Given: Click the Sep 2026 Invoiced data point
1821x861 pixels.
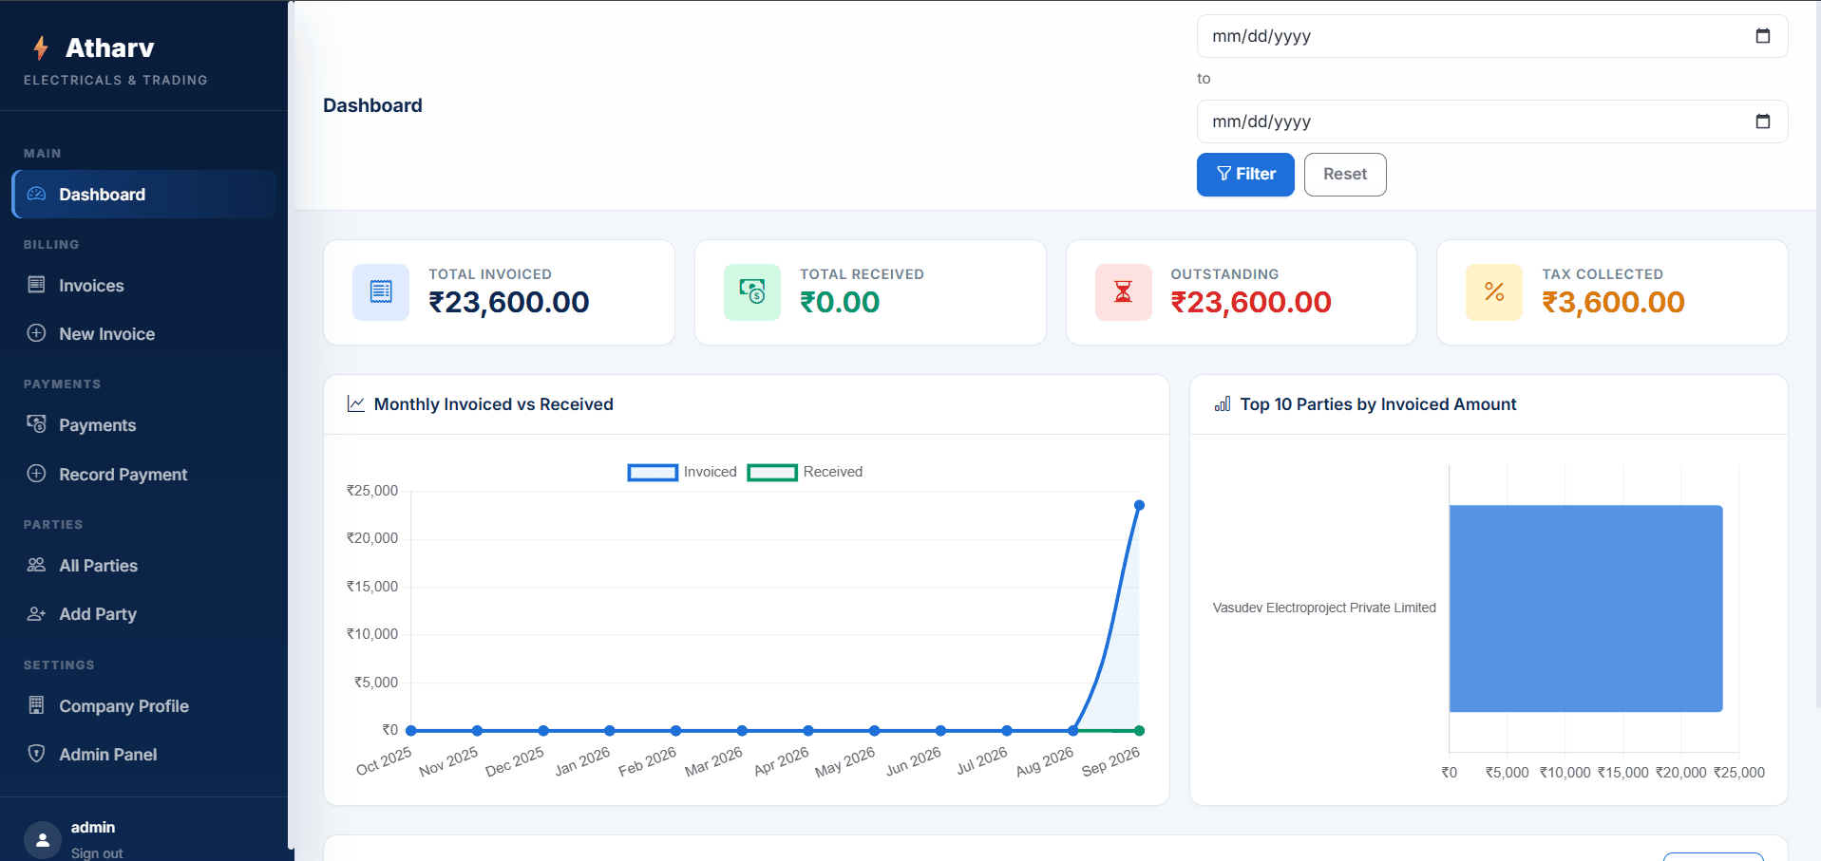Looking at the screenshot, I should point(1139,505).
